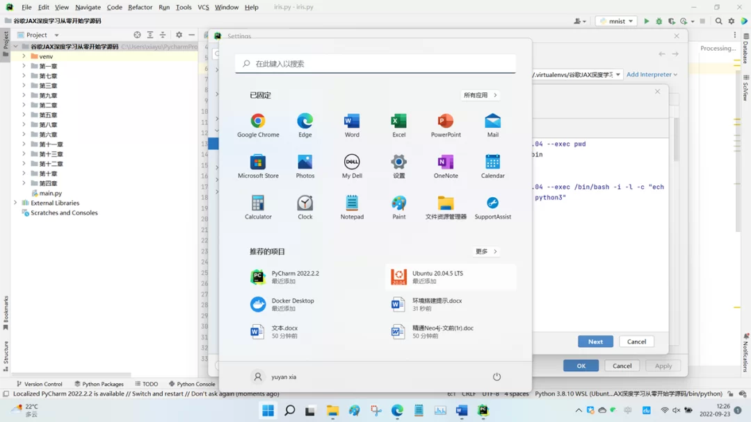Click the PyCharm Debug bug icon
The image size is (751, 422).
[x=659, y=21]
